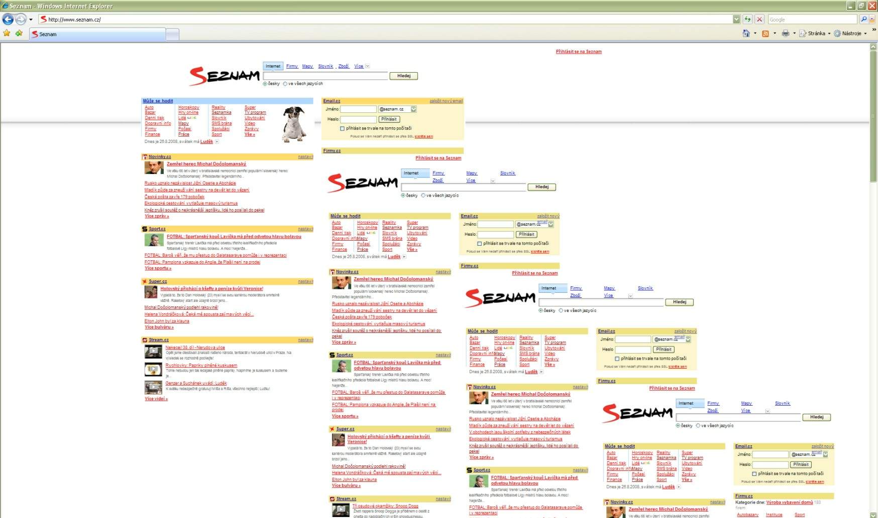Image resolution: width=878 pixels, height=518 pixels.
Task: Expand 'Více' arrow in outermost search tabs
Action: tap(368, 66)
